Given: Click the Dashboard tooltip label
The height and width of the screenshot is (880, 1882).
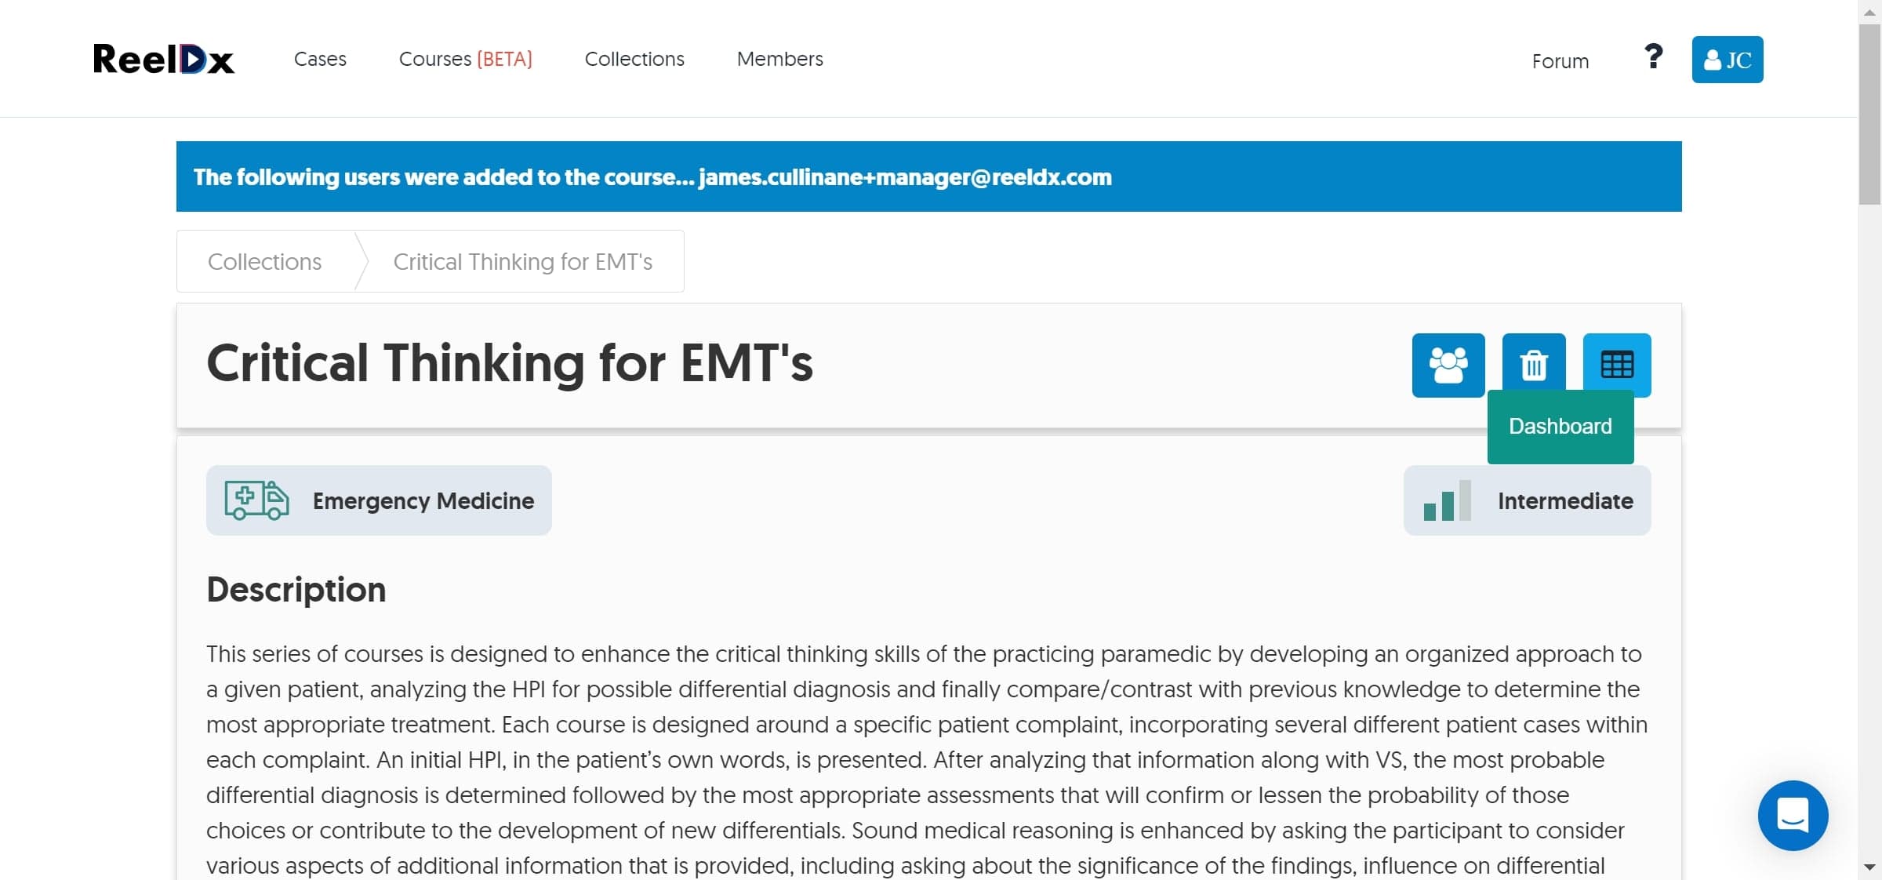Looking at the screenshot, I should pyautogui.click(x=1560, y=427).
